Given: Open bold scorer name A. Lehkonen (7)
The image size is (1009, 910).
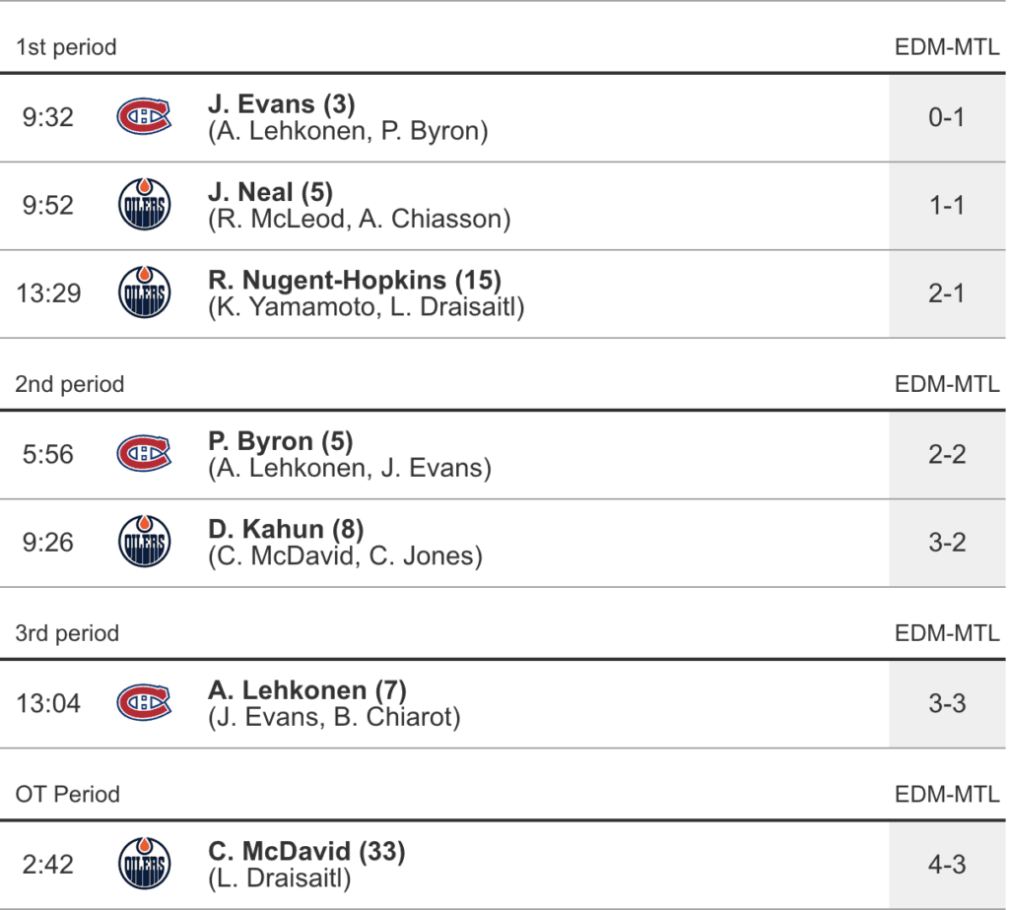Looking at the screenshot, I should (307, 690).
